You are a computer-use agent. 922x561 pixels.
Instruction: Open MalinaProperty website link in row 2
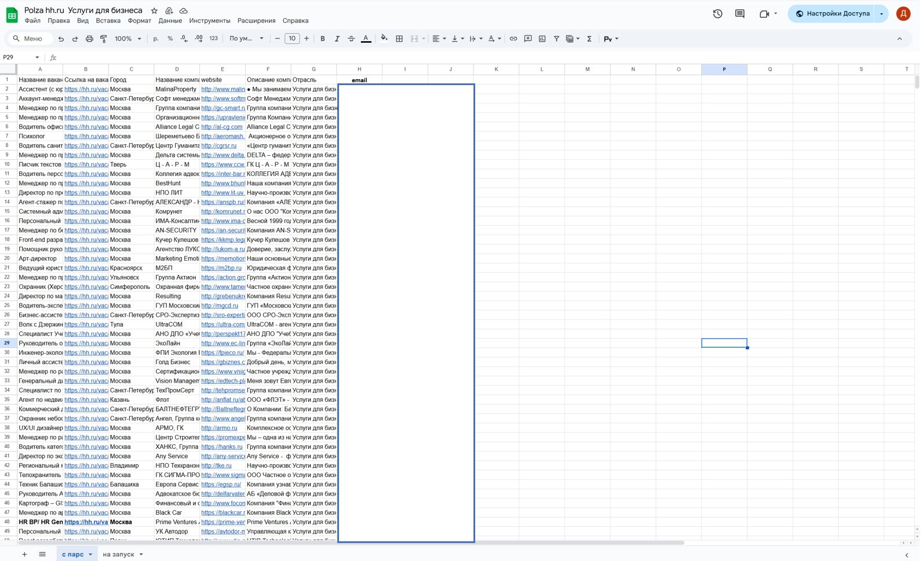(x=223, y=89)
